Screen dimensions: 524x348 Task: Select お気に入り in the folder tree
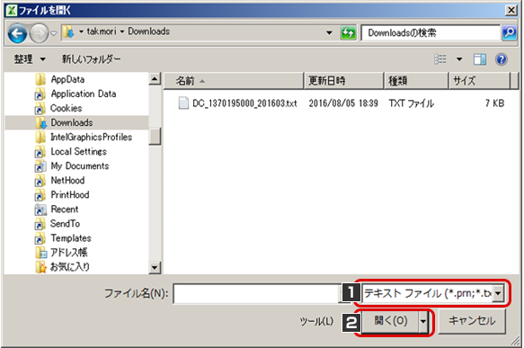(70, 266)
